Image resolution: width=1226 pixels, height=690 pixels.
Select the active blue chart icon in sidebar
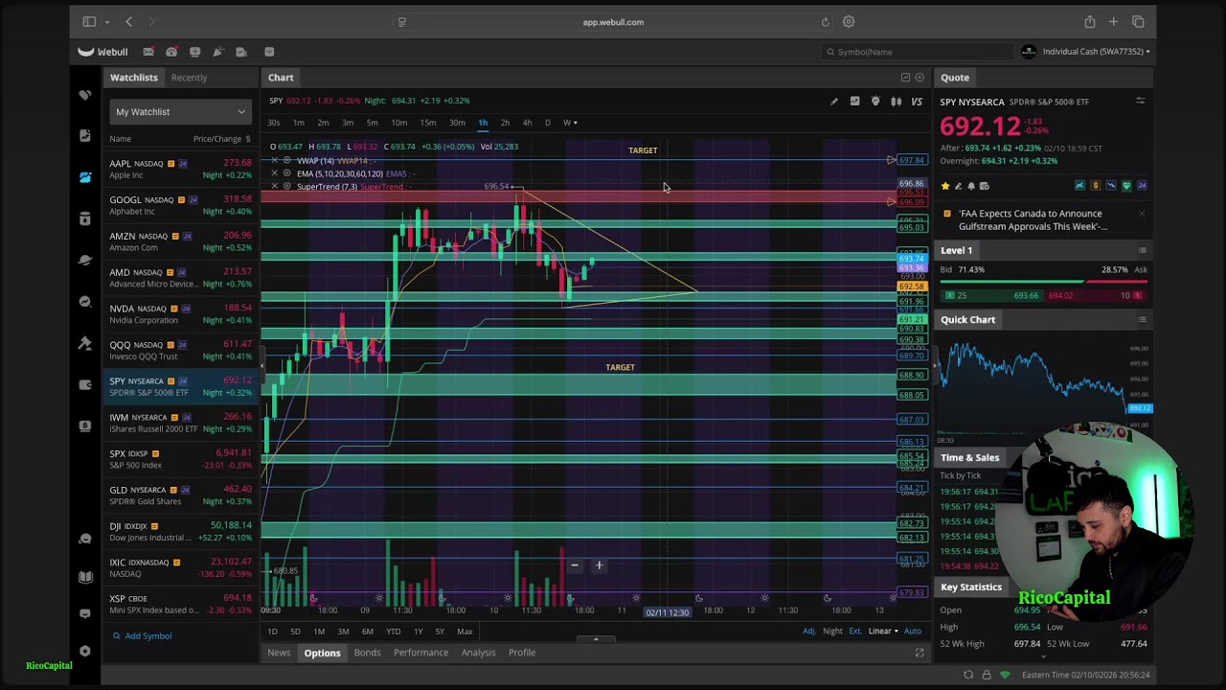[85, 177]
